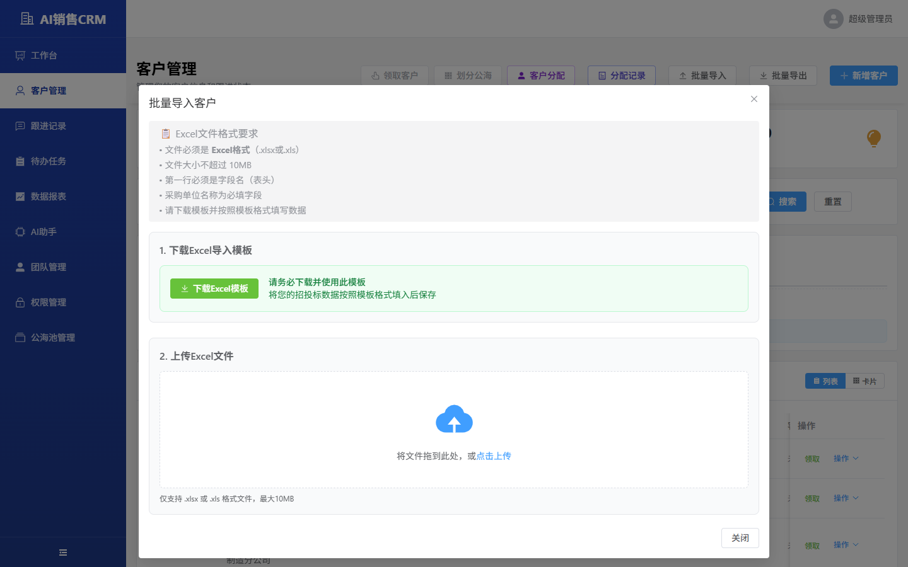Click 关闭 button in the dialog

pyautogui.click(x=740, y=538)
